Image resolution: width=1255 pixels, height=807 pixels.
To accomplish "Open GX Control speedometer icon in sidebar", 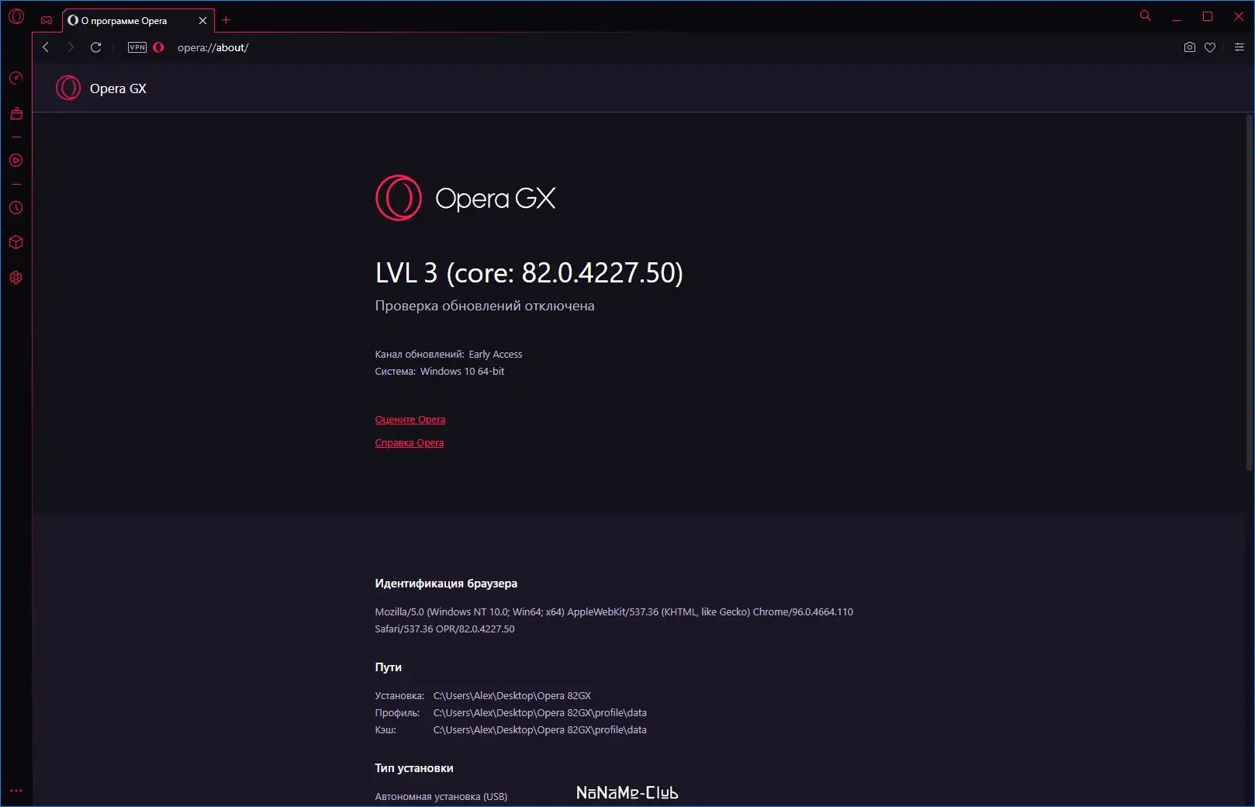I will click(16, 78).
